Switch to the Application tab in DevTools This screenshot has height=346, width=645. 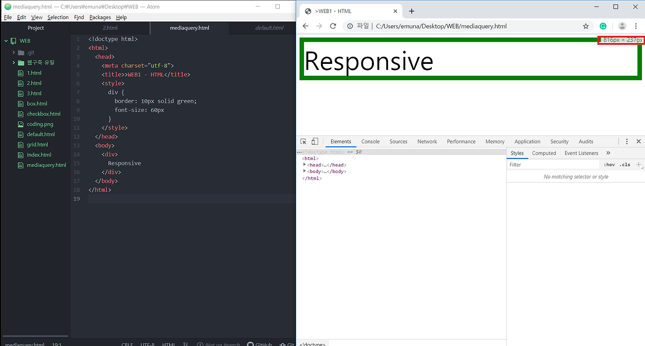527,142
